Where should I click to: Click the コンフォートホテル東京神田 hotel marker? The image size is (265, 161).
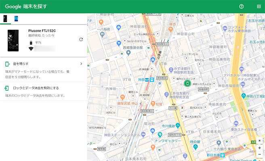(225, 29)
